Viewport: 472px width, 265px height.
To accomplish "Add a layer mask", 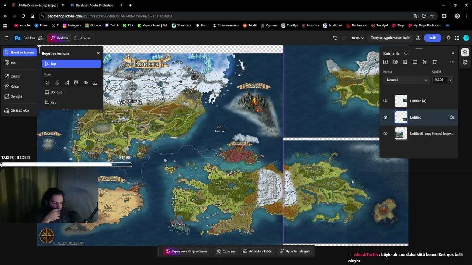I will coord(415,62).
